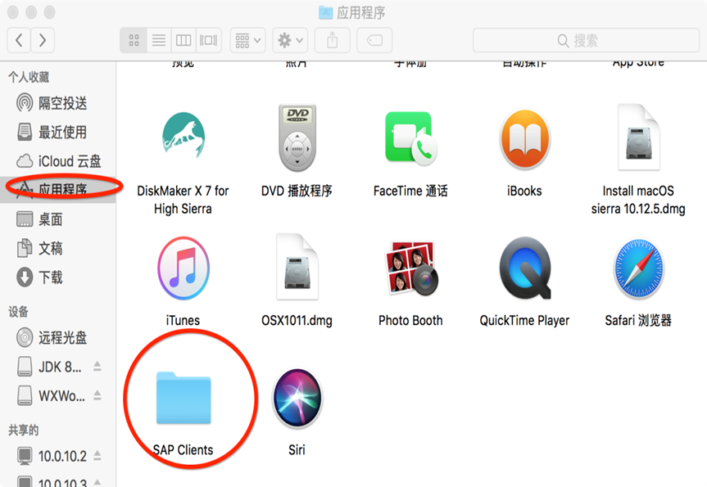The image size is (707, 487).
Task: Click the edit tags button
Action: (x=374, y=41)
